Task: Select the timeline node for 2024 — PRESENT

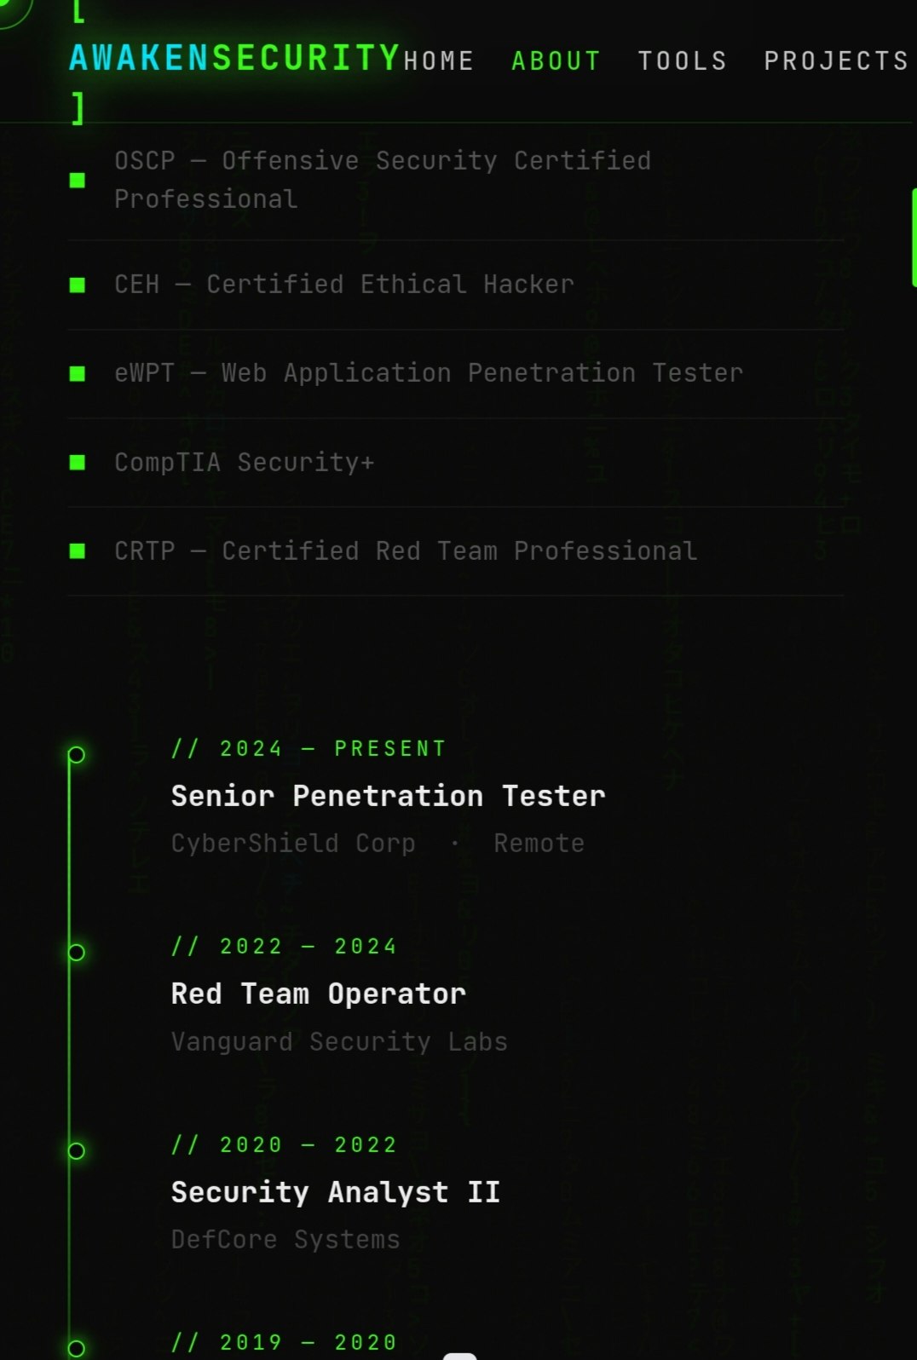Action: click(75, 753)
